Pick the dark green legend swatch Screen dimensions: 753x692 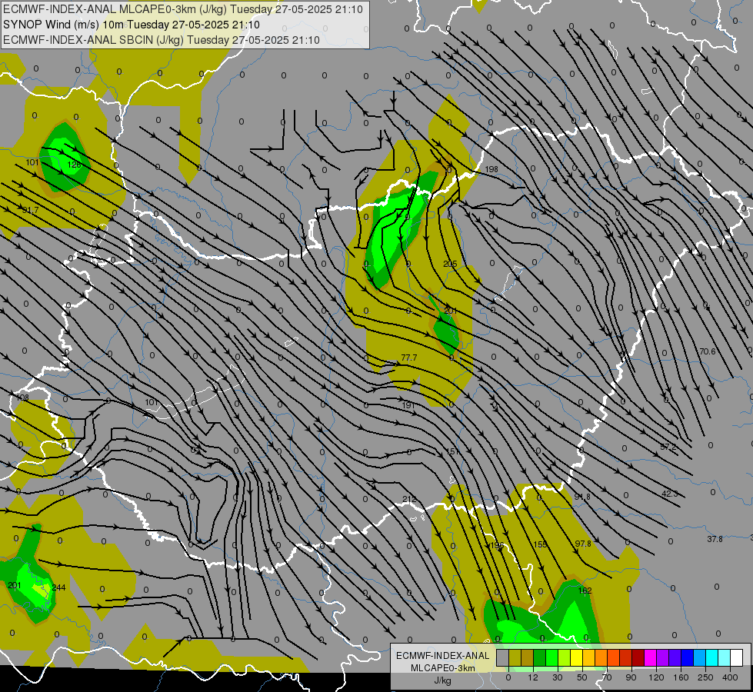pyautogui.click(x=540, y=657)
